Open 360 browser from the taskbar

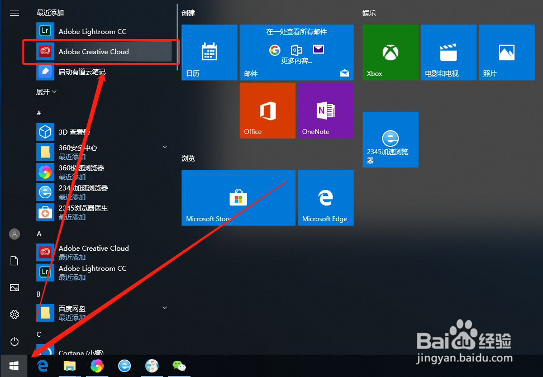click(x=97, y=366)
